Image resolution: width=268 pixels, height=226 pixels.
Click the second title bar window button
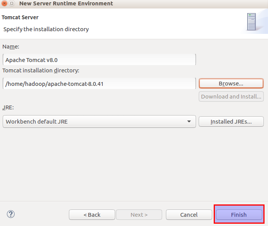click(x=12, y=3)
